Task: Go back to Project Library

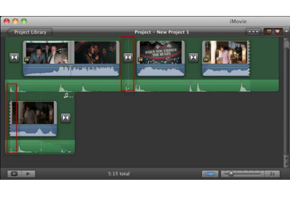Action: point(30,32)
